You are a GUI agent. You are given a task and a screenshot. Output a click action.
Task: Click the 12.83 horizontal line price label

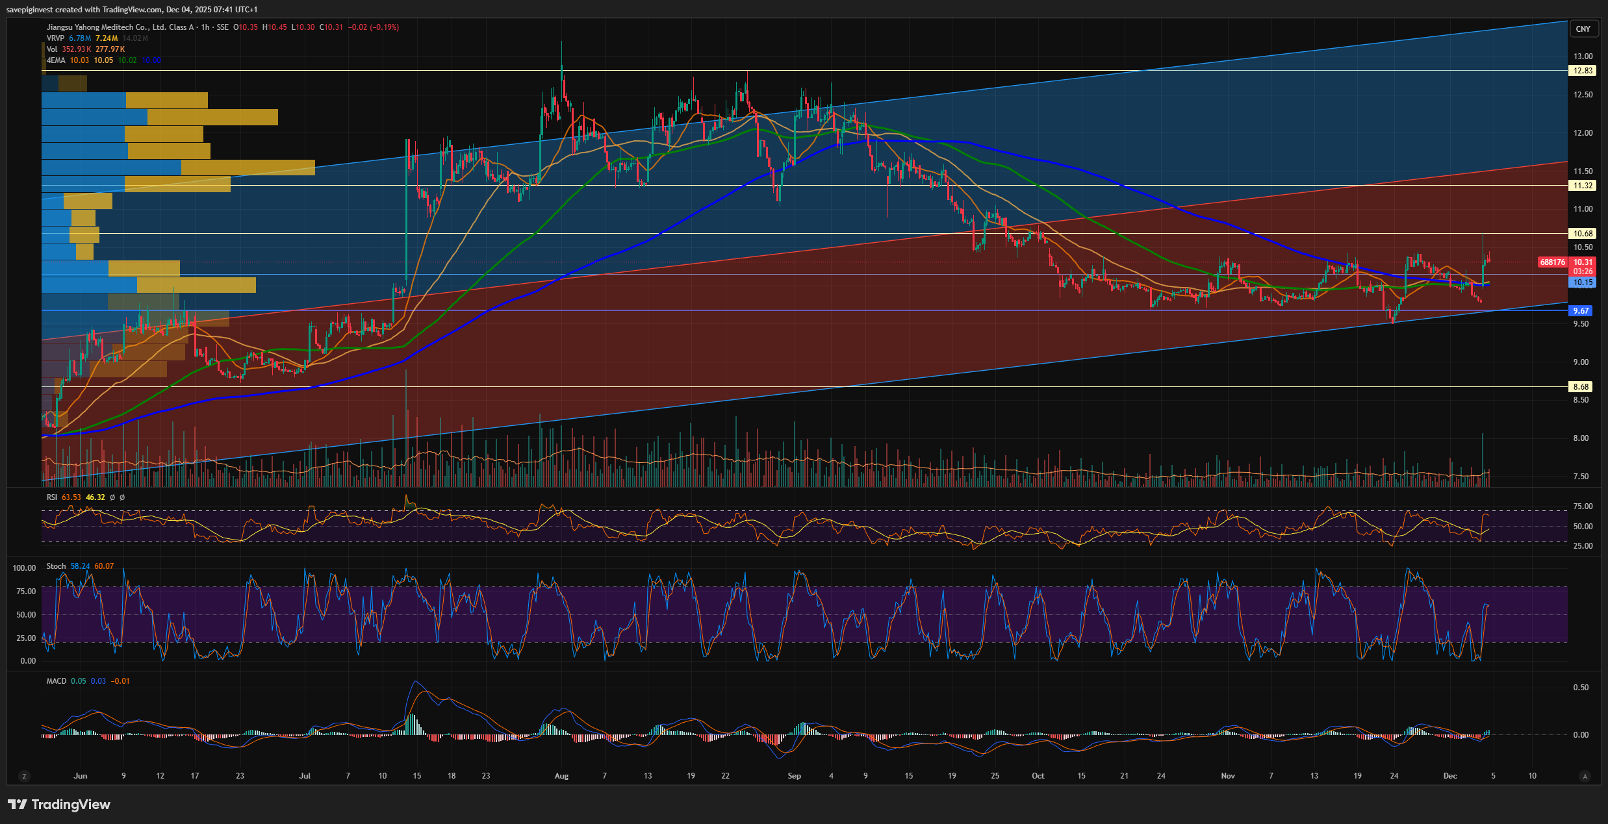[x=1583, y=71]
